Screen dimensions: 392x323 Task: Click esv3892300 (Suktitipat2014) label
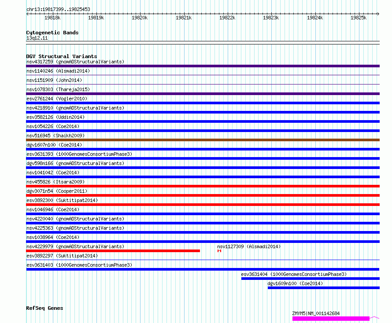tap(62, 200)
